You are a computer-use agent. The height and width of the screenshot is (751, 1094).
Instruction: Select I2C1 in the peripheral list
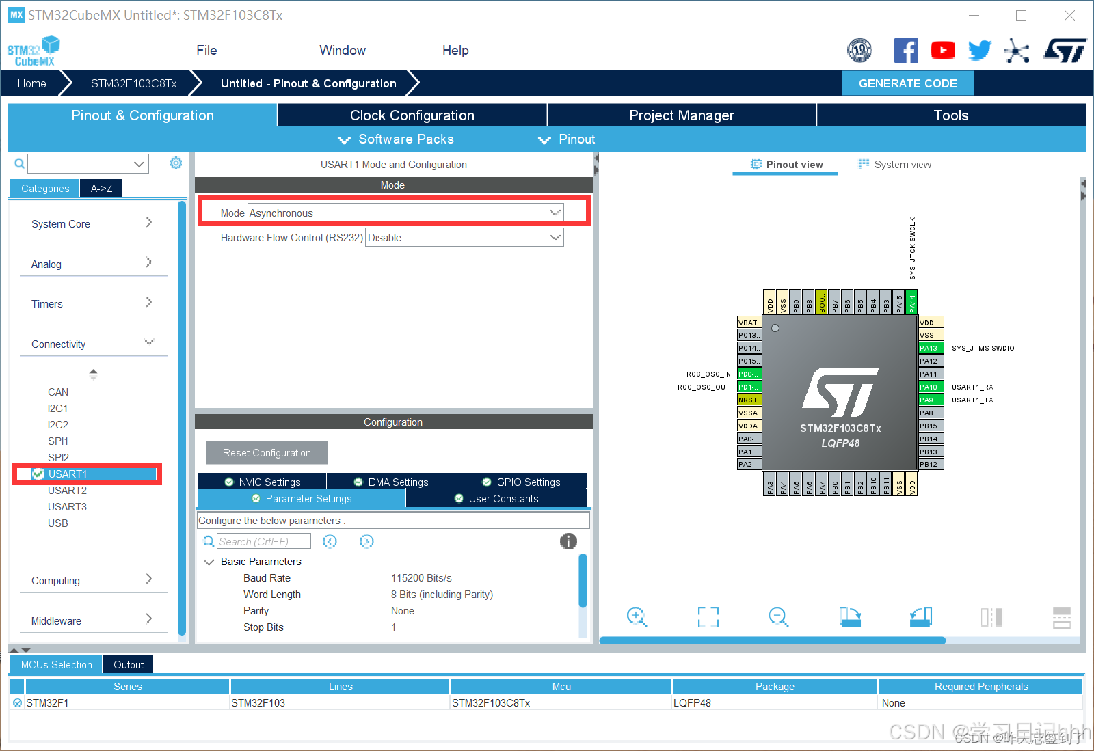[x=58, y=409]
